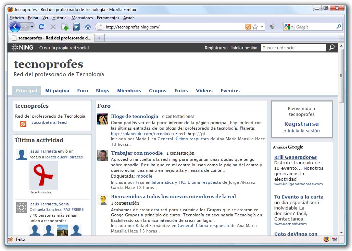Screen dimensions: 352x251
Task: Open the Vídeos tab
Action: [204, 91]
